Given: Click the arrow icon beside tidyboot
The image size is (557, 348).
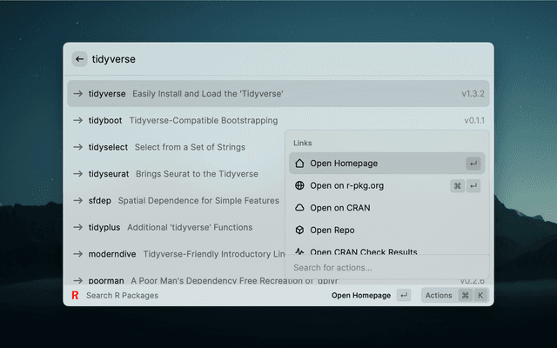Looking at the screenshot, I should click(x=78, y=120).
